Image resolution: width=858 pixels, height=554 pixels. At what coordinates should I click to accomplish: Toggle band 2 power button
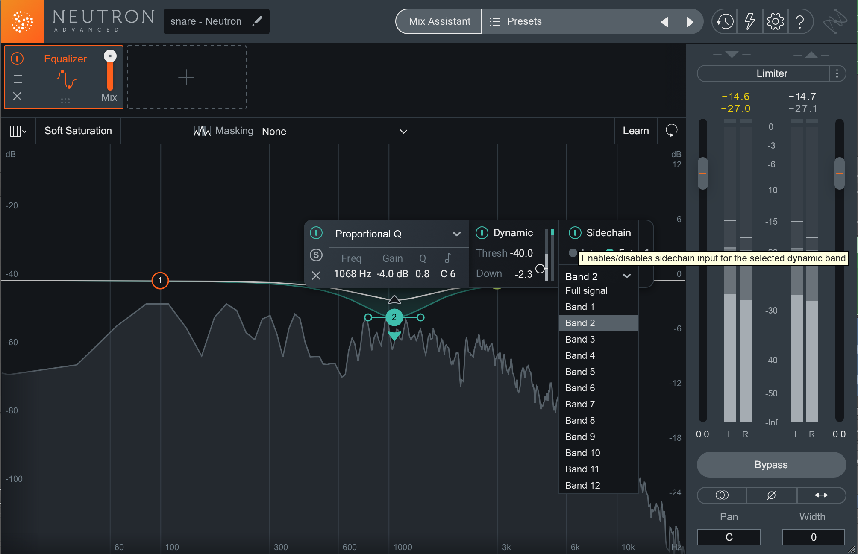point(316,233)
